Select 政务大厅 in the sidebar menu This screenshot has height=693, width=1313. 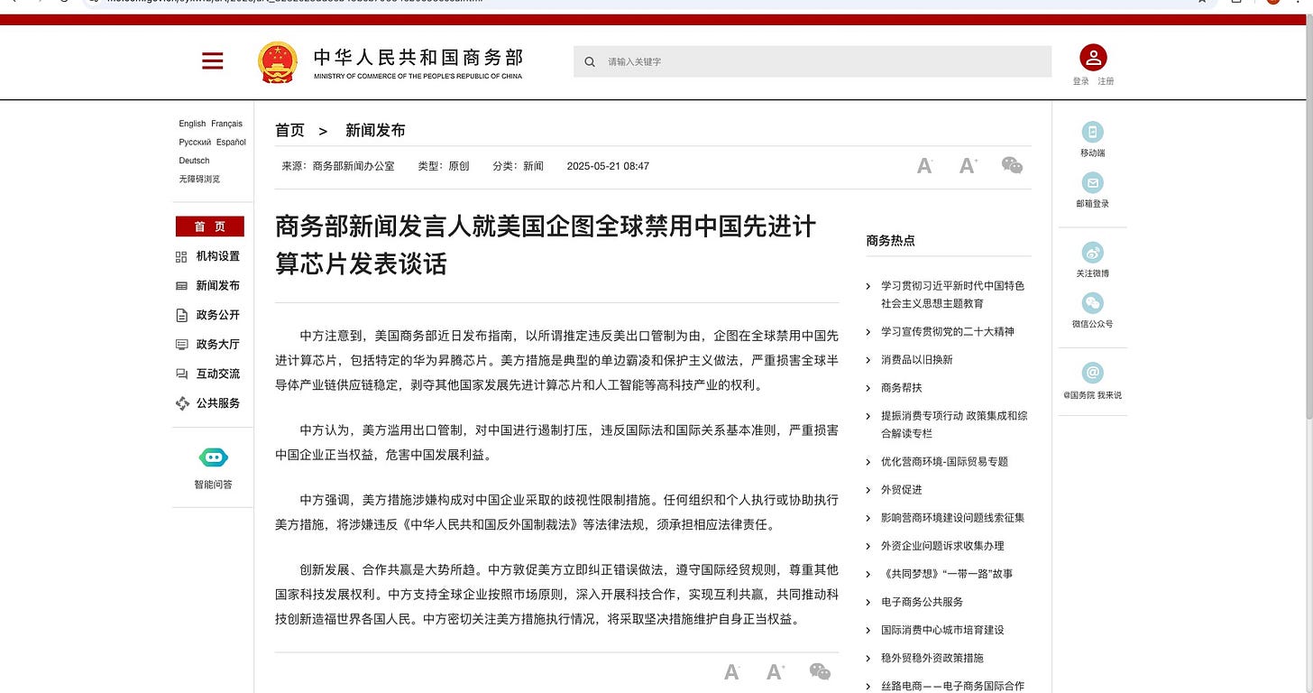click(x=218, y=345)
